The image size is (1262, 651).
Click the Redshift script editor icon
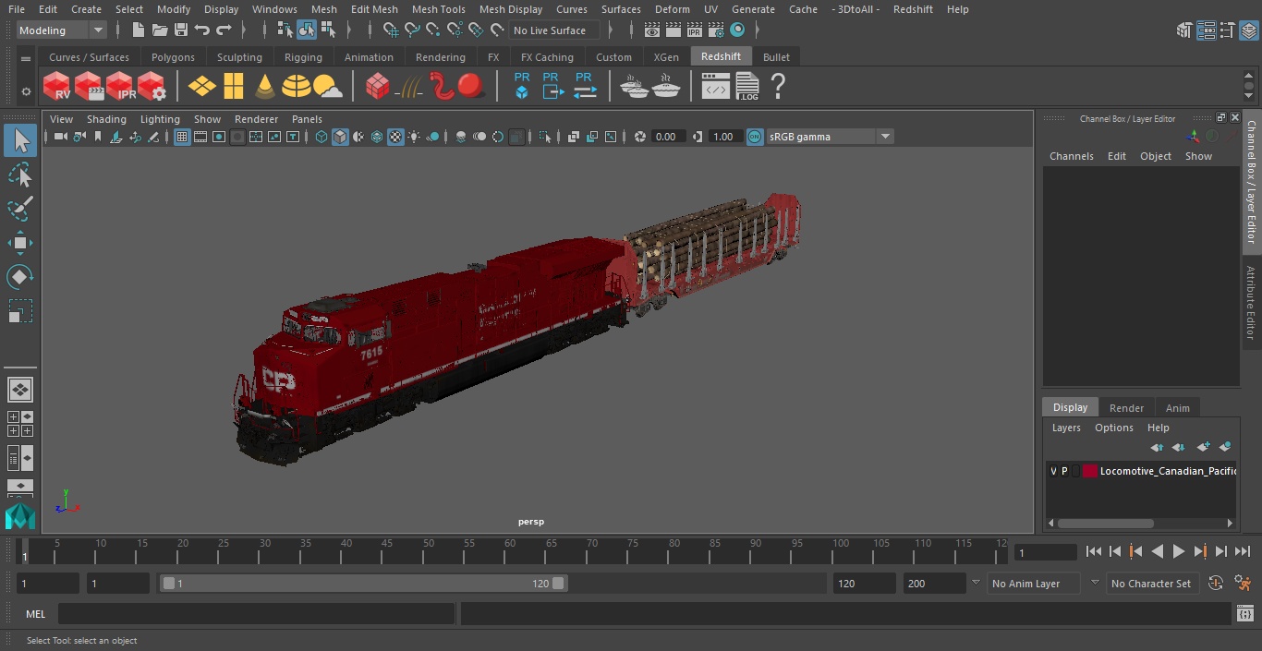[716, 87]
